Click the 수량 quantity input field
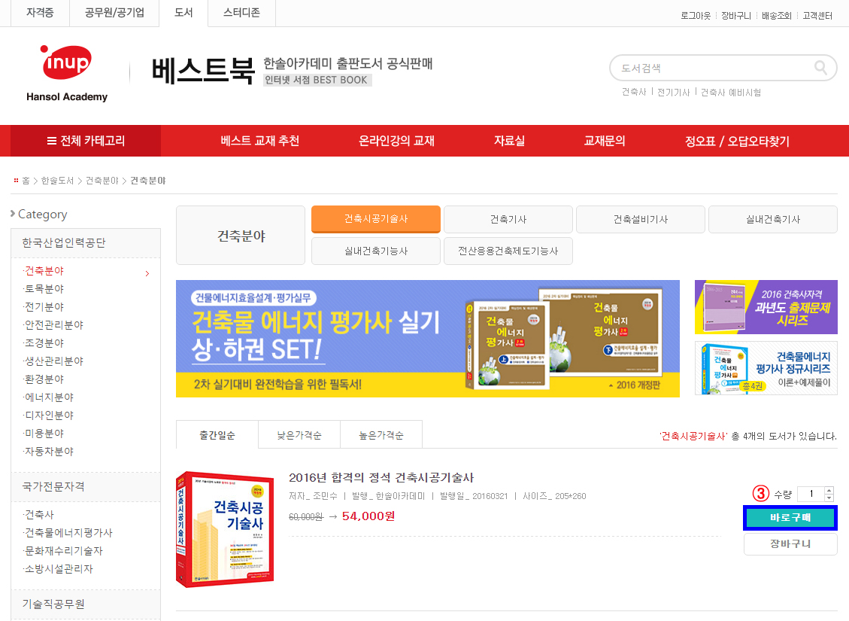Image resolution: width=849 pixels, height=621 pixels. point(811,494)
